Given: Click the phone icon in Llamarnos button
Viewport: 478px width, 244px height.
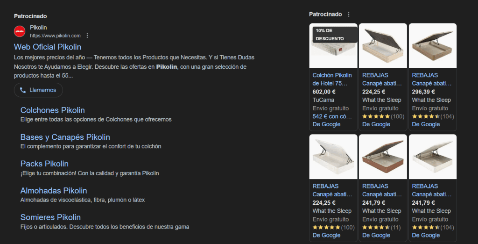Looking at the screenshot, I should 22,90.
